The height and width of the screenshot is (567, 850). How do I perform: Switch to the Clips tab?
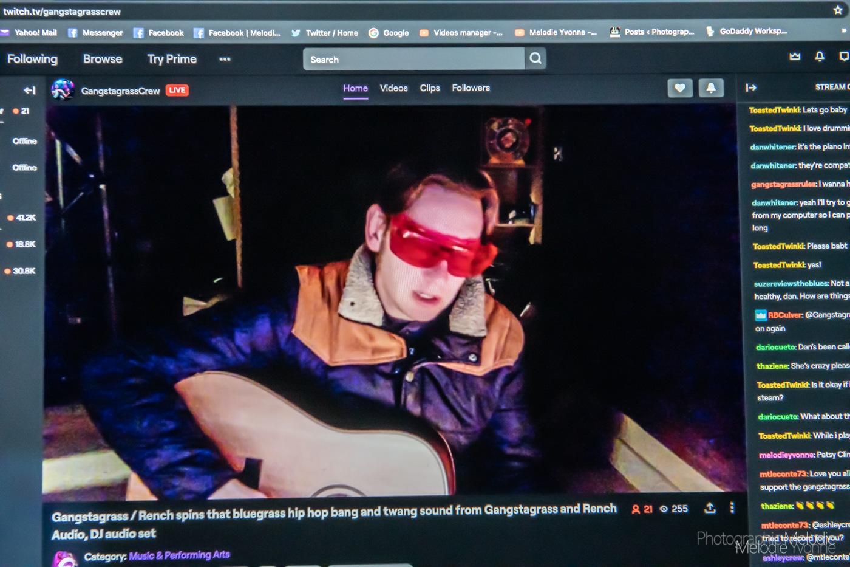tap(430, 88)
